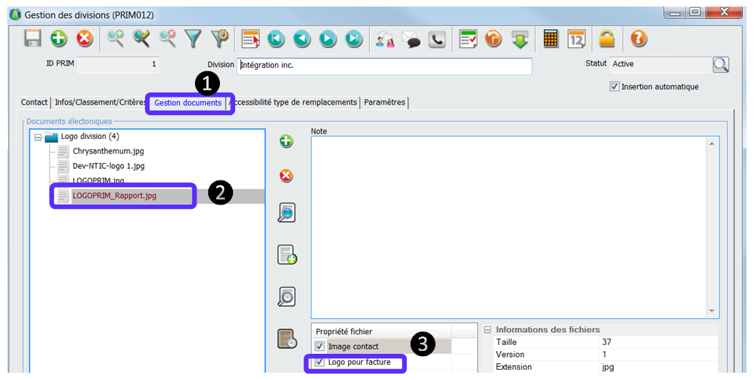Click the telephone icon in toolbar
This screenshot has width=755, height=380.
pos(437,39)
